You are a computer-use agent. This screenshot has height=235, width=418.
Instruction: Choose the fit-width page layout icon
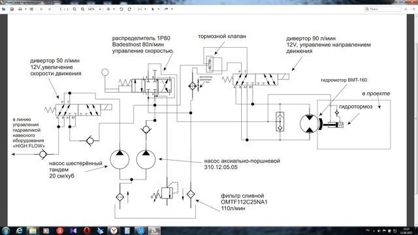point(140,9)
